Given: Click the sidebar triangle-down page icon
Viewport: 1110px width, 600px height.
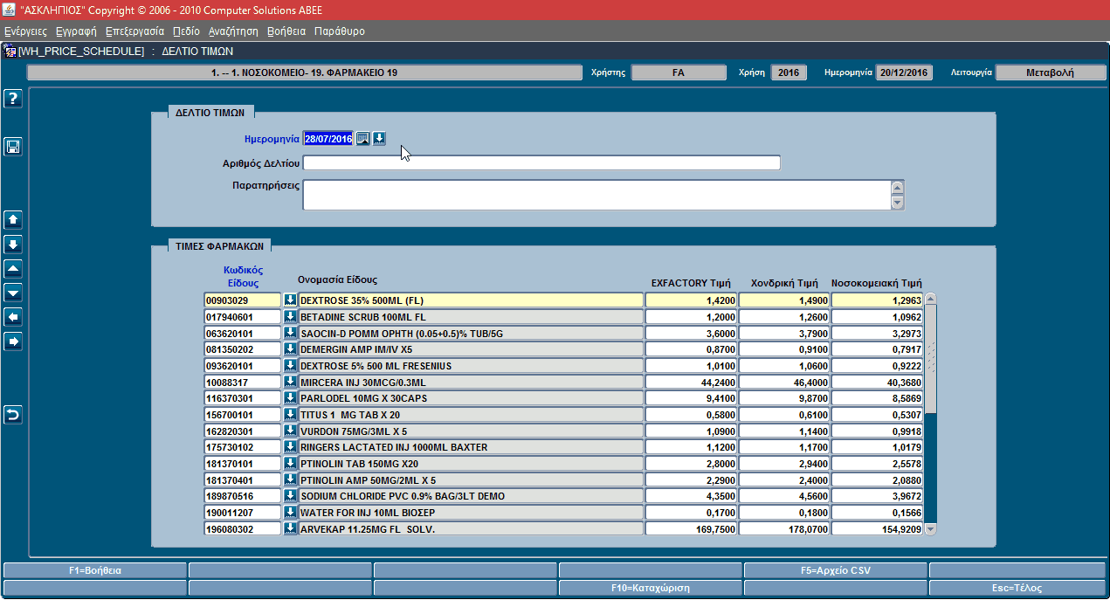Looking at the screenshot, I should pos(13,293).
